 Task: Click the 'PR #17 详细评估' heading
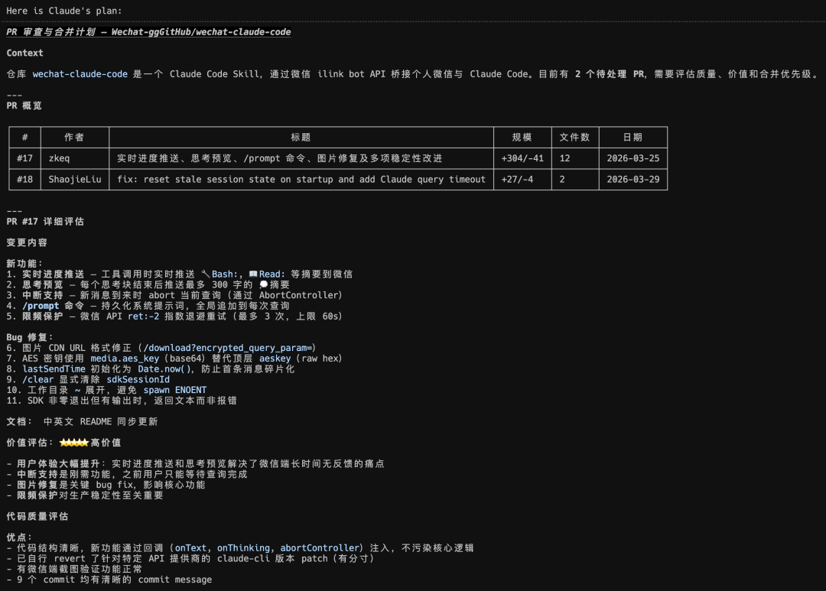[x=45, y=221]
